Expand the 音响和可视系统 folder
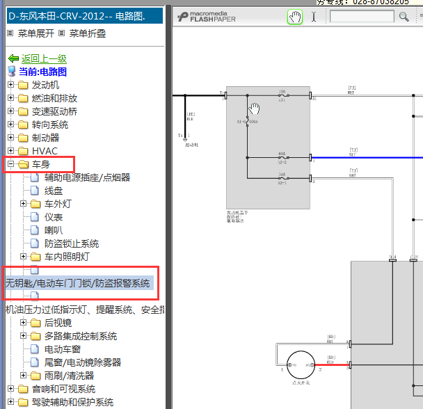Viewport: 423px width, 409px height. tap(10, 389)
